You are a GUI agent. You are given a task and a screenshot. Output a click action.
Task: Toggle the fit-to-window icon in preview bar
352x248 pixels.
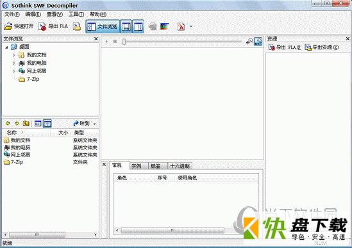(x=258, y=41)
